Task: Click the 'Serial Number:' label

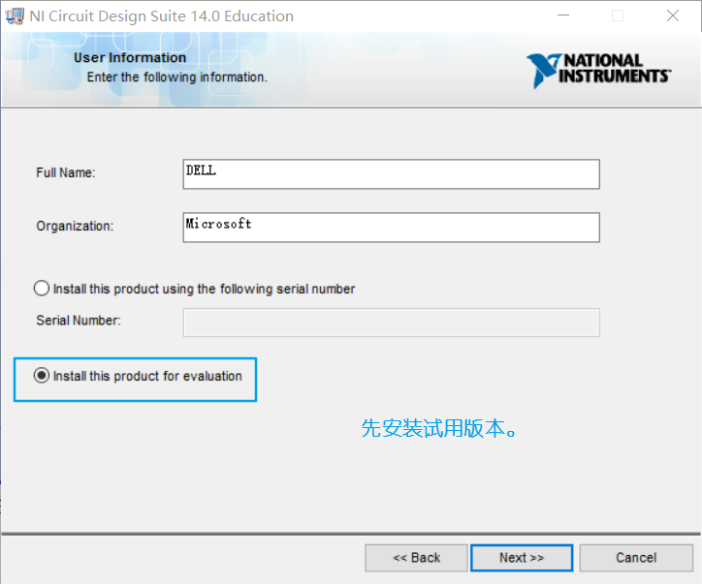Action: 79,321
